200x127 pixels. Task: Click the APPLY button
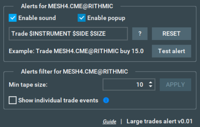(x=175, y=84)
